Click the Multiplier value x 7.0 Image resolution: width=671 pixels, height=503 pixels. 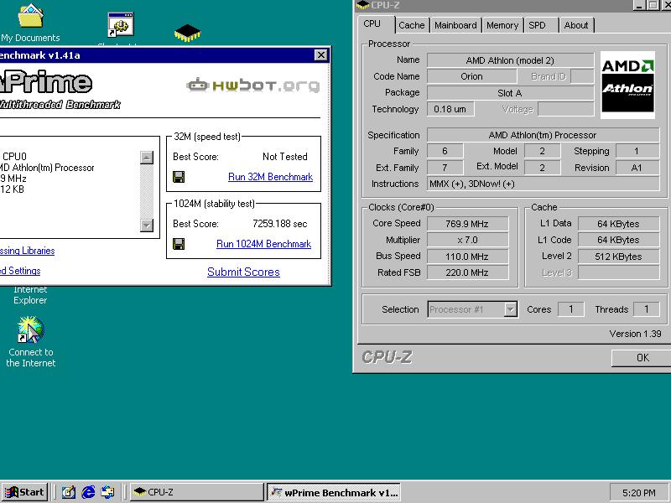(x=467, y=240)
